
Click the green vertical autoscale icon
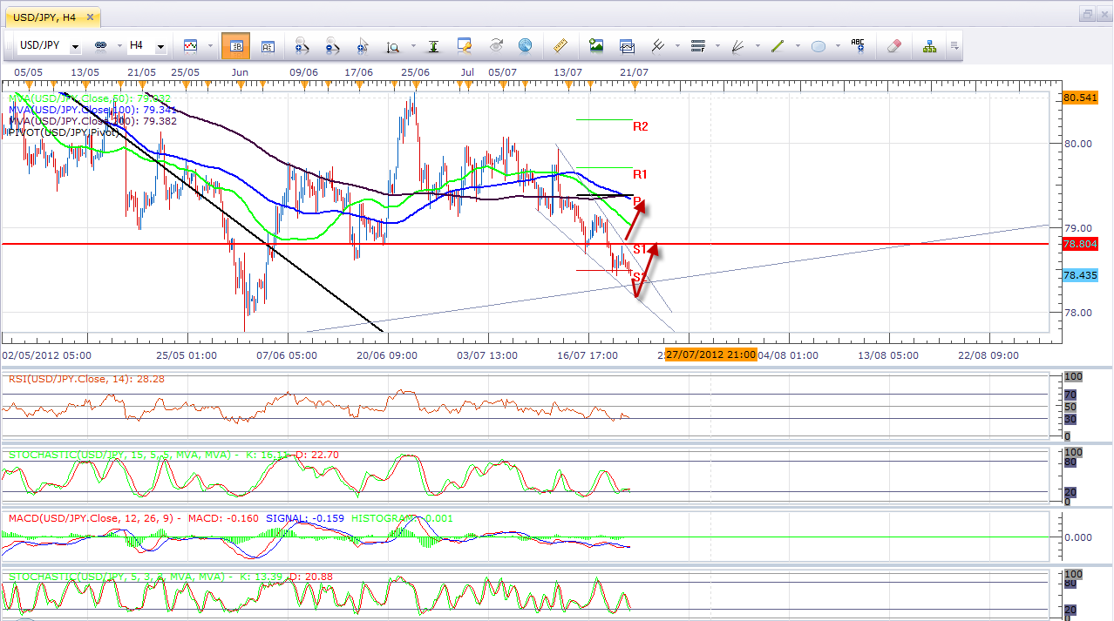(432, 45)
